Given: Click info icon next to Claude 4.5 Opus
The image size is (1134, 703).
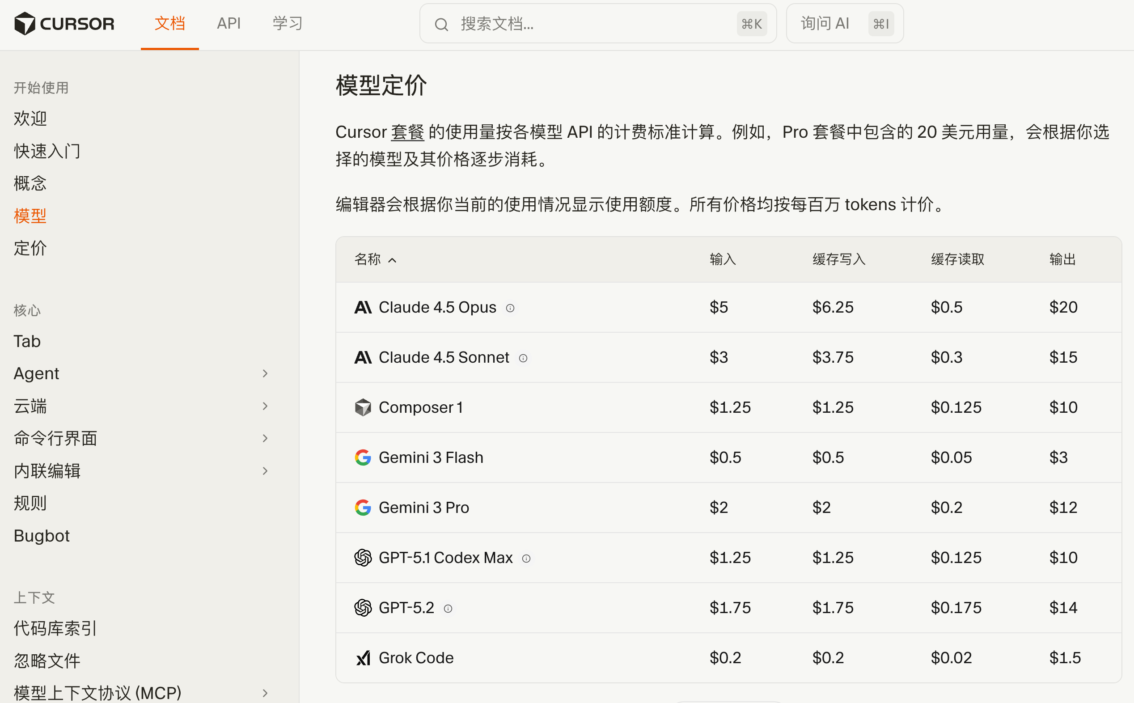Looking at the screenshot, I should tap(510, 308).
